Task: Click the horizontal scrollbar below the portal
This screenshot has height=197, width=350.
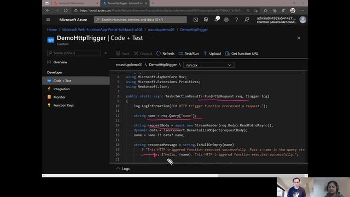Action: tap(175, 176)
